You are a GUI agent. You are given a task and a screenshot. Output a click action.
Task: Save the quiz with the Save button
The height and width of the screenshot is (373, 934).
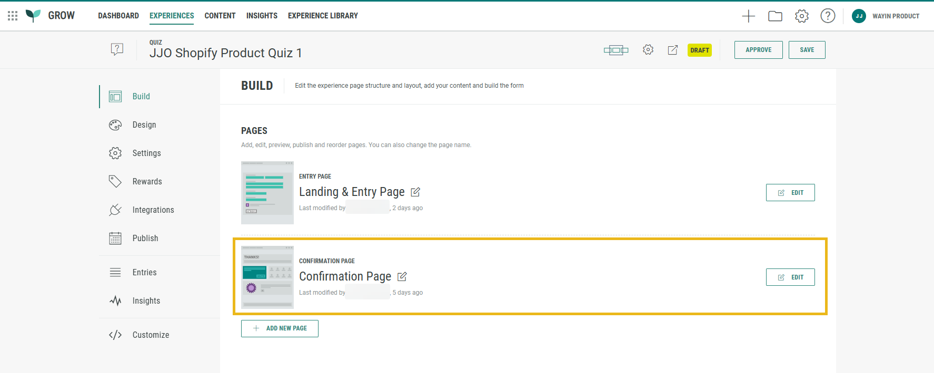tap(807, 50)
